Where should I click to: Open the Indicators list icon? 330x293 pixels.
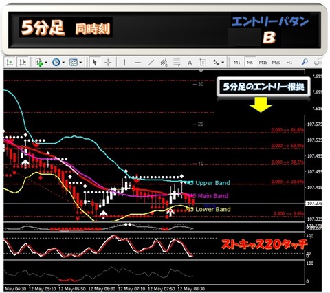point(40,63)
